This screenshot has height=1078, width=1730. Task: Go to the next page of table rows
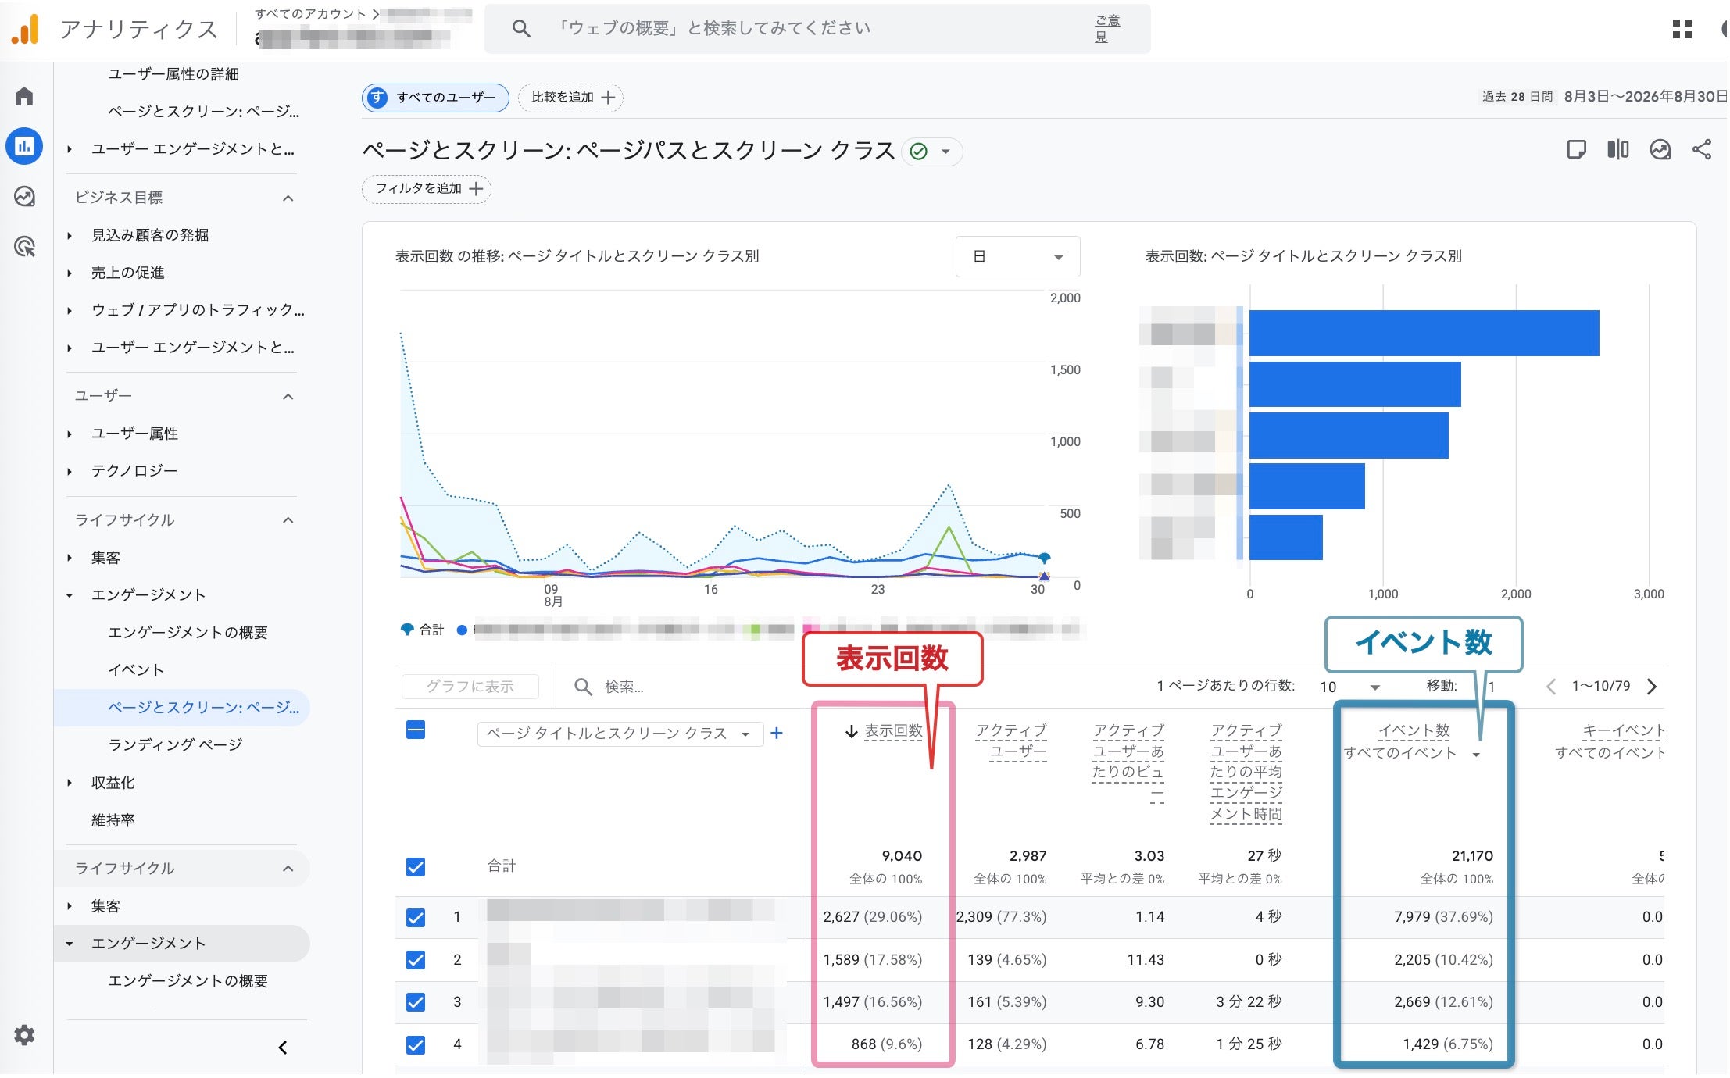tap(1651, 686)
